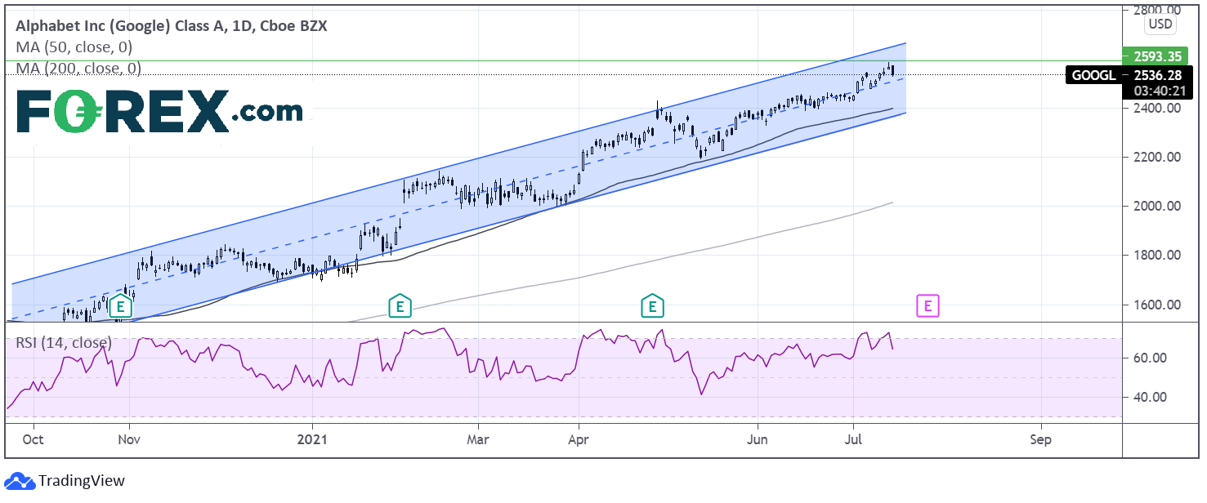Click the Mar date axis label

478,439
